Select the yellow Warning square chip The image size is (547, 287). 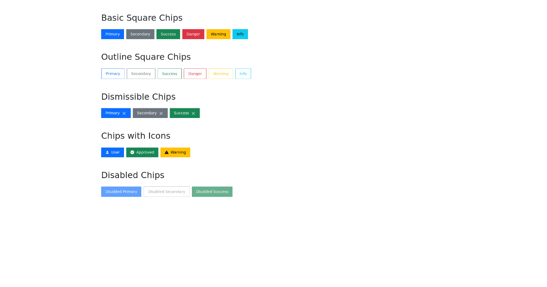point(218,34)
